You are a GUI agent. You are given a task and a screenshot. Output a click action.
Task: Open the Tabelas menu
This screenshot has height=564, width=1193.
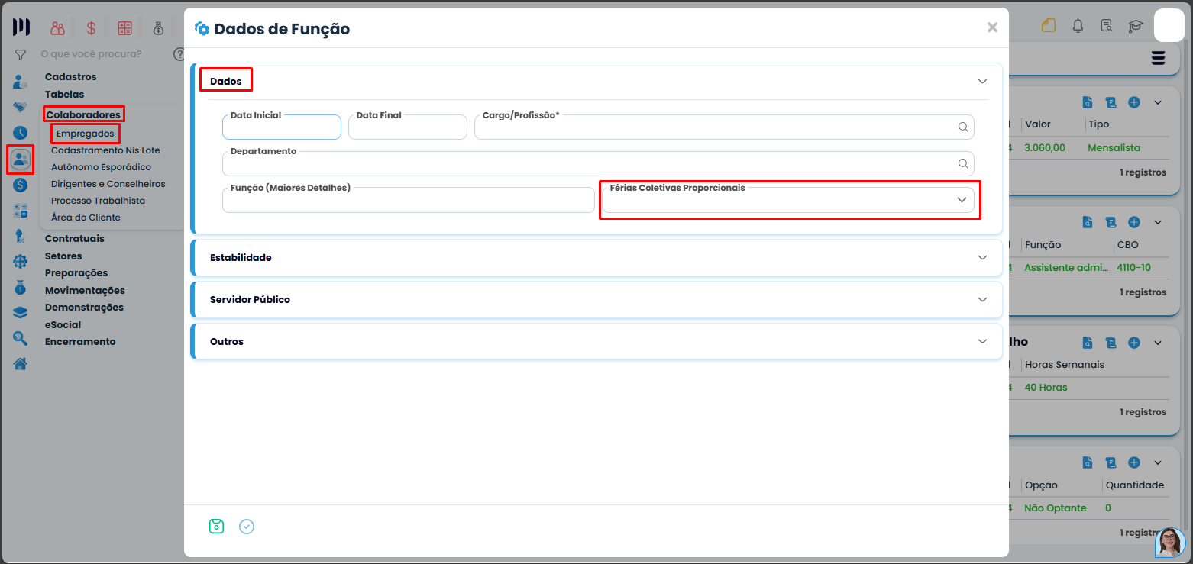(64, 95)
